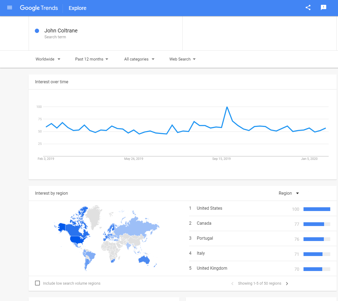This screenshot has width=338, height=301.
Task: Open the All categories dropdown
Action: [139, 59]
